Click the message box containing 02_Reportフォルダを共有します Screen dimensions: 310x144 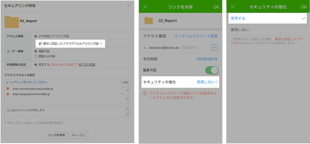coord(65,112)
